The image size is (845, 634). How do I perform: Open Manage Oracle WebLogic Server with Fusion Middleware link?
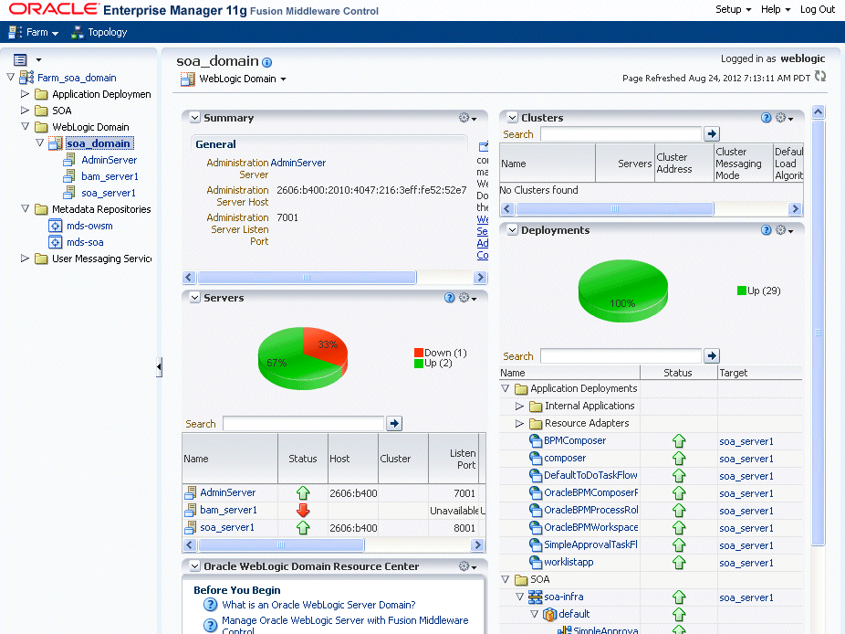click(x=345, y=626)
